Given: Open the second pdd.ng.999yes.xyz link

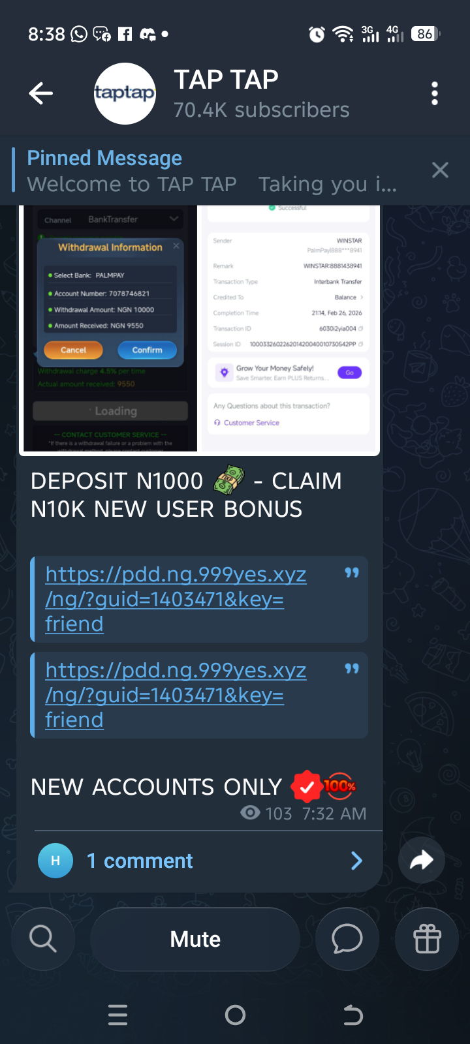Looking at the screenshot, I should point(176,695).
